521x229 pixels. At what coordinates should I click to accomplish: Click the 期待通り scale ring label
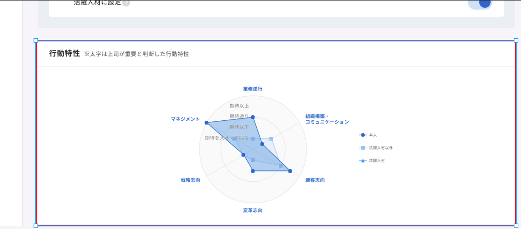click(x=239, y=116)
